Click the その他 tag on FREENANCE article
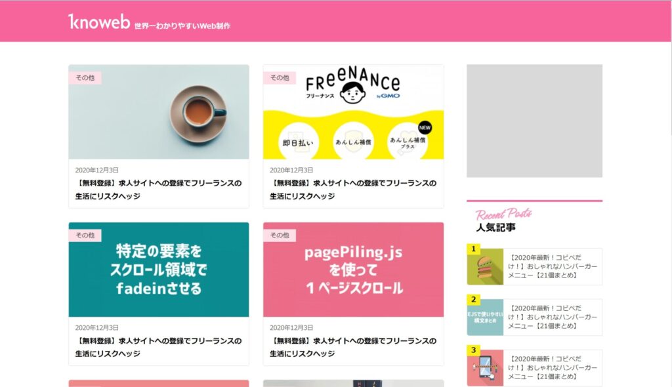Image resolution: width=672 pixels, height=387 pixels. (x=280, y=77)
